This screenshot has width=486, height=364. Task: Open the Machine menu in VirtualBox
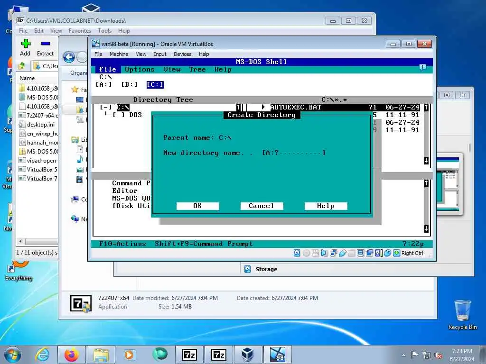point(119,54)
